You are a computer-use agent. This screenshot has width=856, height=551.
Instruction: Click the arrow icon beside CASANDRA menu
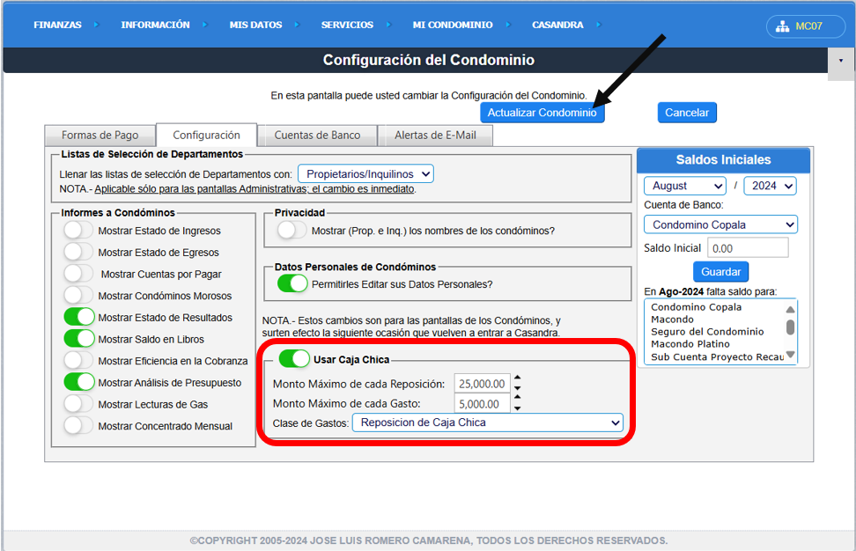(598, 26)
